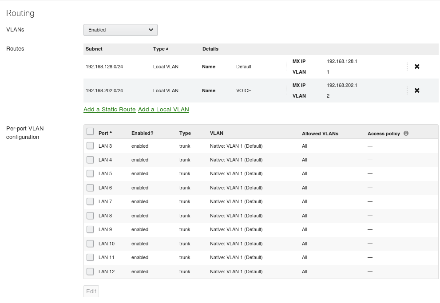Sort routes by Type column arrow
The image size is (440, 303).
(x=167, y=49)
